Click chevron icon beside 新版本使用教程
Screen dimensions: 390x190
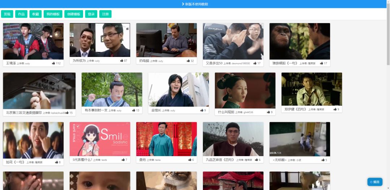(x=183, y=4)
